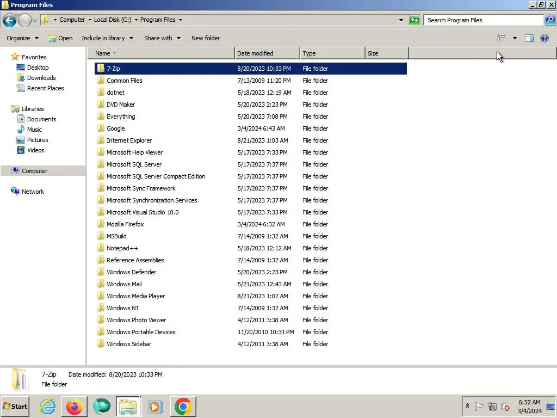Toggle the preview pane icon
The height and width of the screenshot is (418, 557).
pos(529,38)
